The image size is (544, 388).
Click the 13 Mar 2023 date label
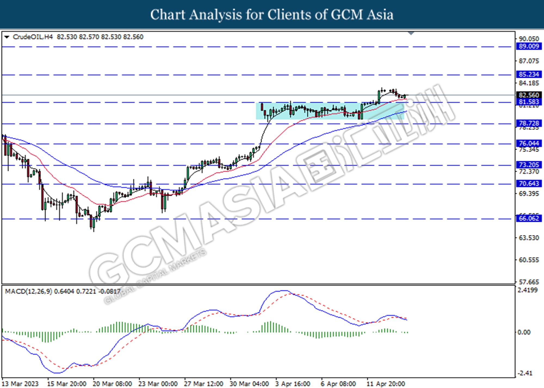click(x=20, y=384)
